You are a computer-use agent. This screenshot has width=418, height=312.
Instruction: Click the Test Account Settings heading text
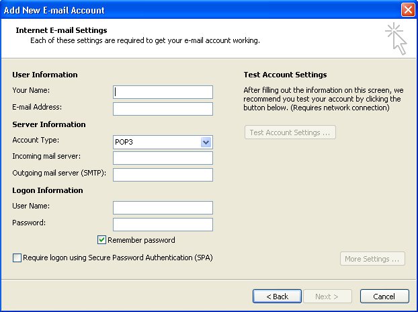(x=285, y=75)
